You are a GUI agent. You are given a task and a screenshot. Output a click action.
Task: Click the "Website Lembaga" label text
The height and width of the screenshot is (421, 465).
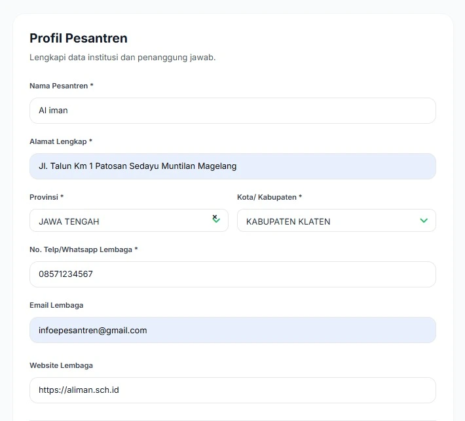click(61, 365)
